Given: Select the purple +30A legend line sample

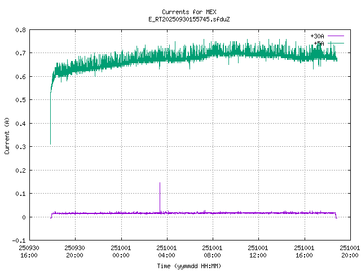Looking at the screenshot, I should 336,36.
